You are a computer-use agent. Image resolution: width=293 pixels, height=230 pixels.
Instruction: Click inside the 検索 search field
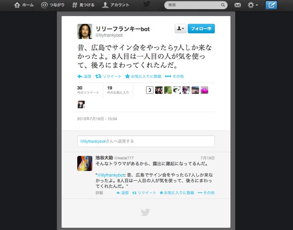pyautogui.click(x=194, y=5)
